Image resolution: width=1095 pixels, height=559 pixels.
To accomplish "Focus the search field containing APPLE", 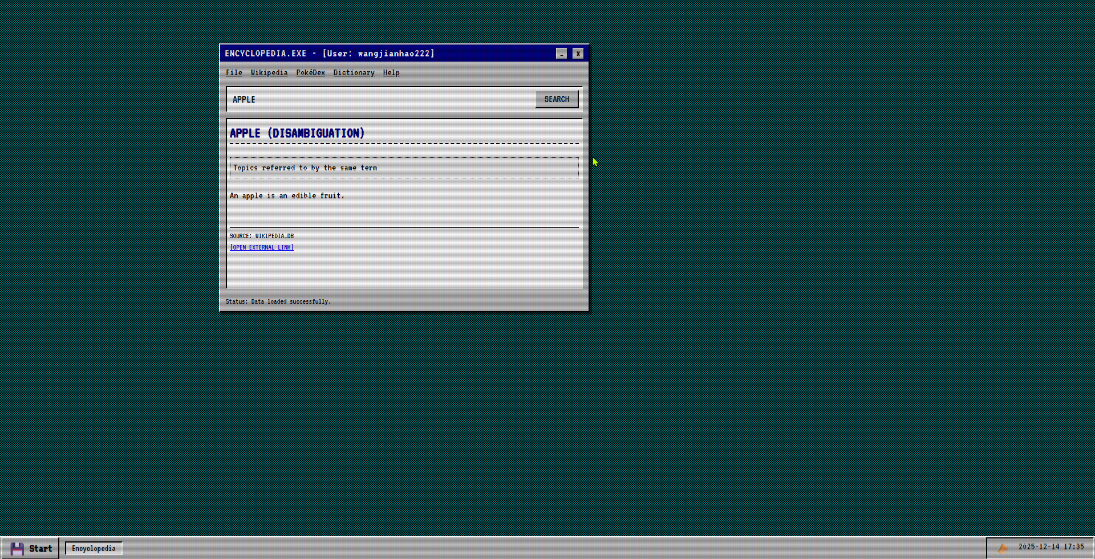I will (381, 99).
